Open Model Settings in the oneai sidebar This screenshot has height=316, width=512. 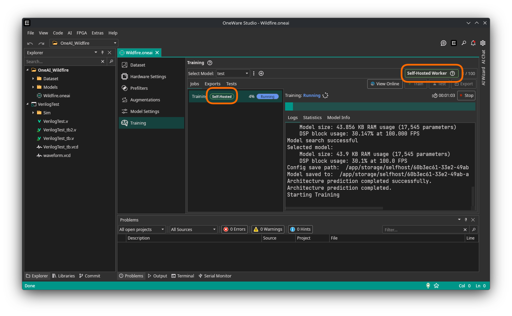pyautogui.click(x=144, y=111)
